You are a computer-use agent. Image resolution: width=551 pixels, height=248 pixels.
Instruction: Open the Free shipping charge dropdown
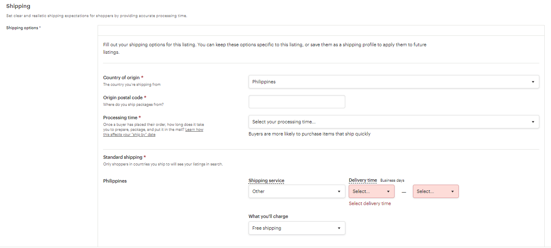click(297, 228)
